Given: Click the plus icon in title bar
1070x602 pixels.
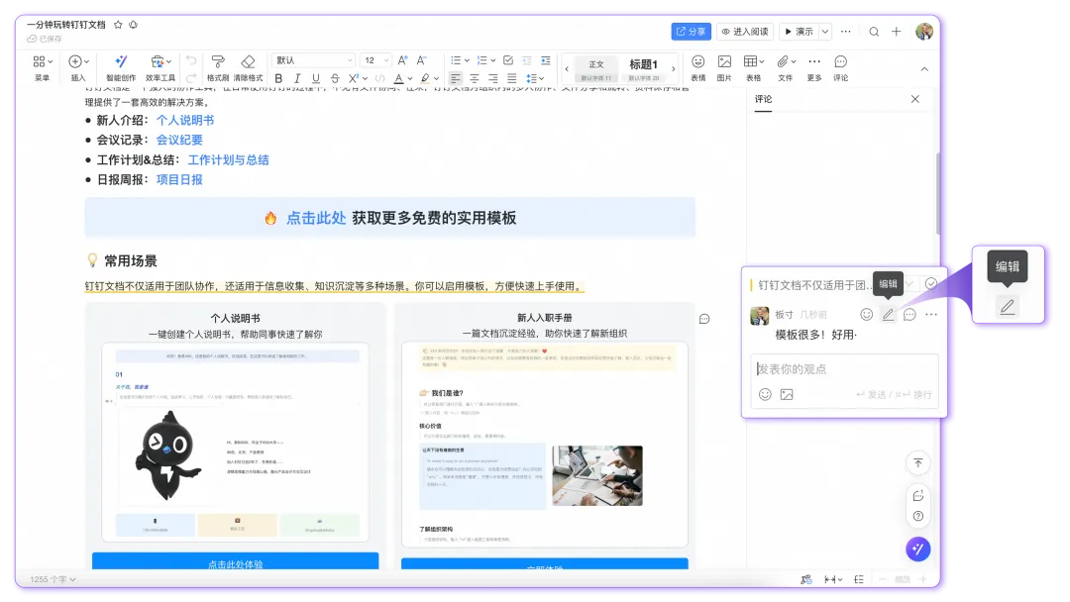Looking at the screenshot, I should point(896,32).
